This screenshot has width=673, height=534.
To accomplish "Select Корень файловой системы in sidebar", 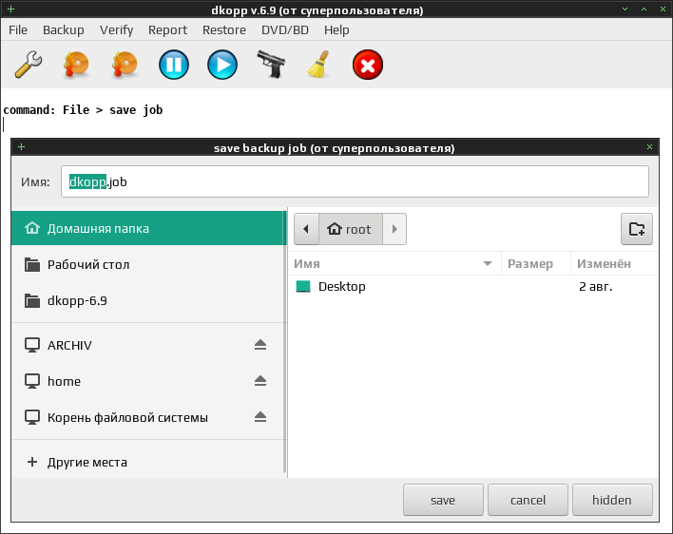I will [148, 417].
